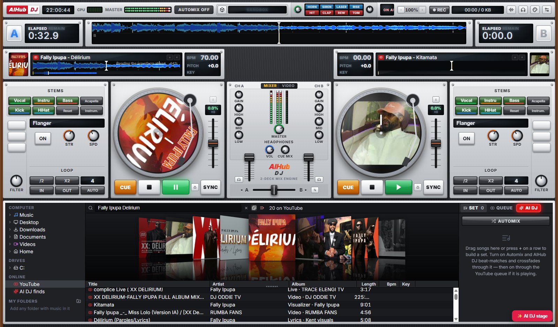Toggle the HiHat stem on deck B
The image size is (558, 327).
[x=490, y=110]
